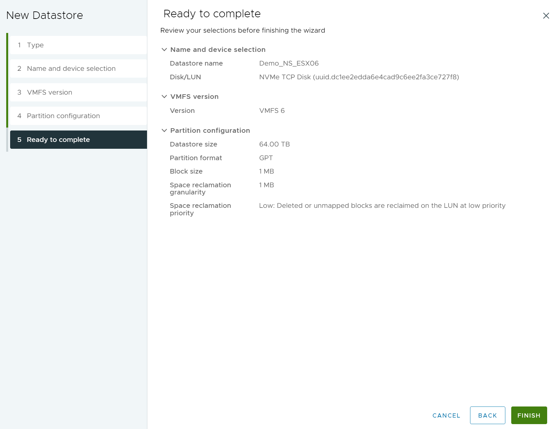Collapse the Partition configuration section chevron
555x429 pixels.
(x=164, y=130)
